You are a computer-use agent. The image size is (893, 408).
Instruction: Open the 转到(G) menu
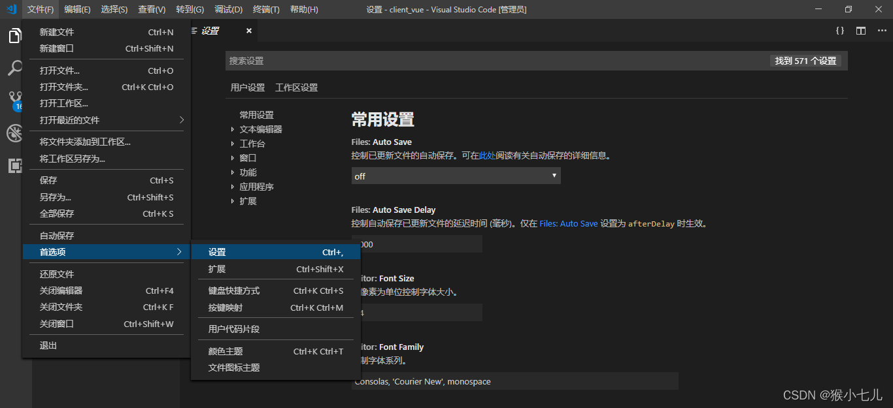click(x=190, y=9)
